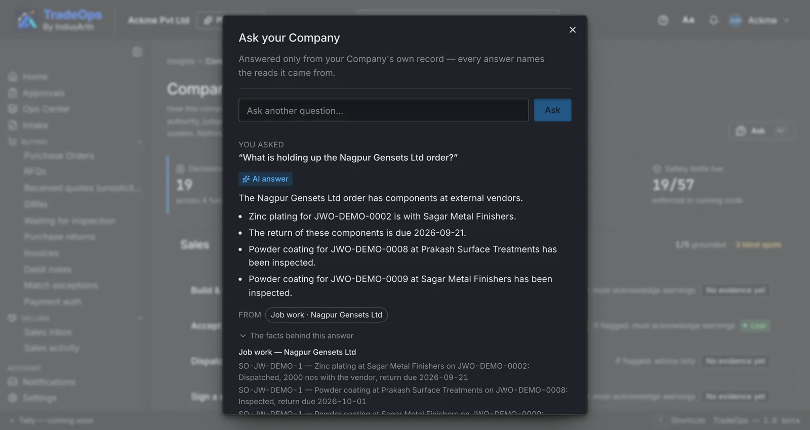Click the green Live status badge
The height and width of the screenshot is (430, 810).
point(754,326)
